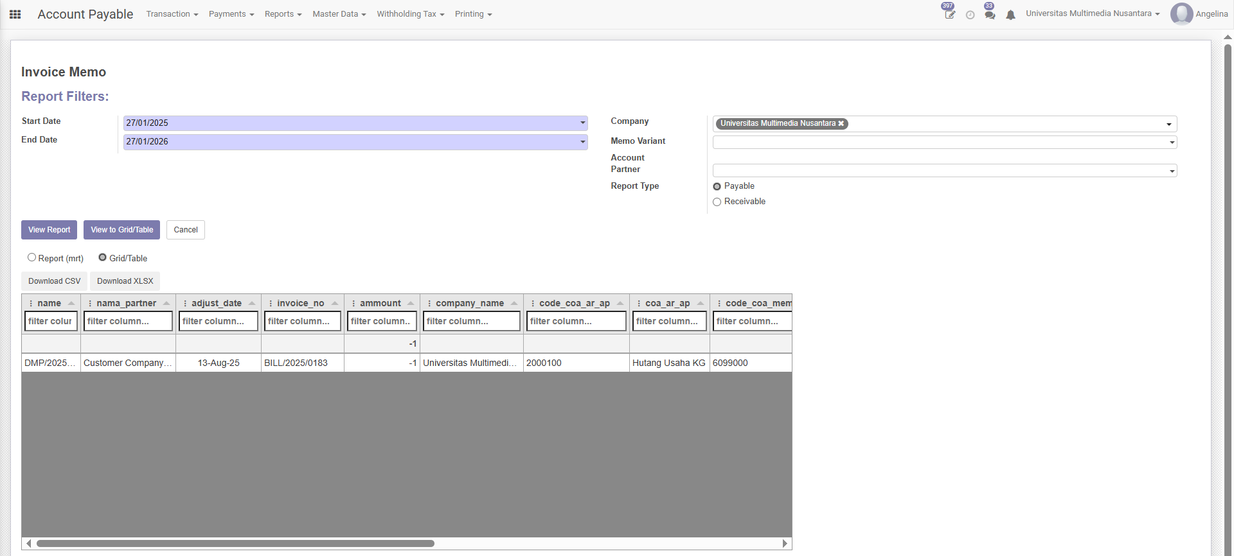Expand the Account Partner dropdown

pyautogui.click(x=1172, y=171)
